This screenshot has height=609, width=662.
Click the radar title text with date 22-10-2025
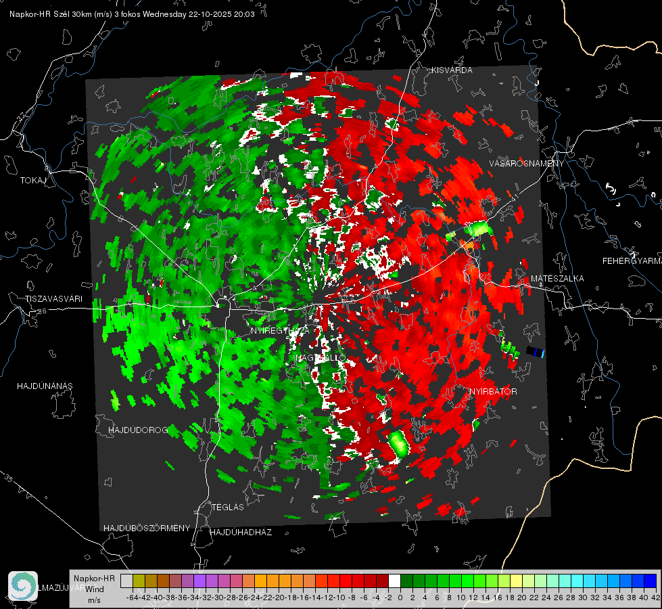tap(132, 14)
